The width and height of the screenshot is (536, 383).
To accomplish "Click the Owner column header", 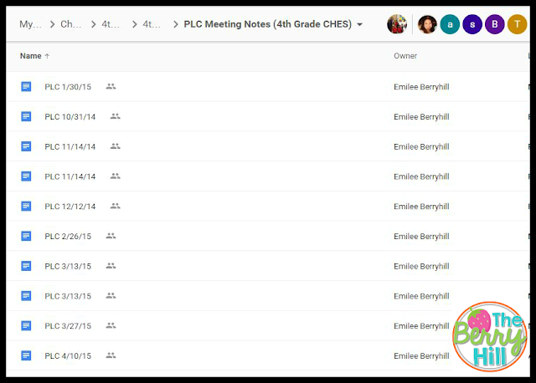I will click(x=405, y=56).
